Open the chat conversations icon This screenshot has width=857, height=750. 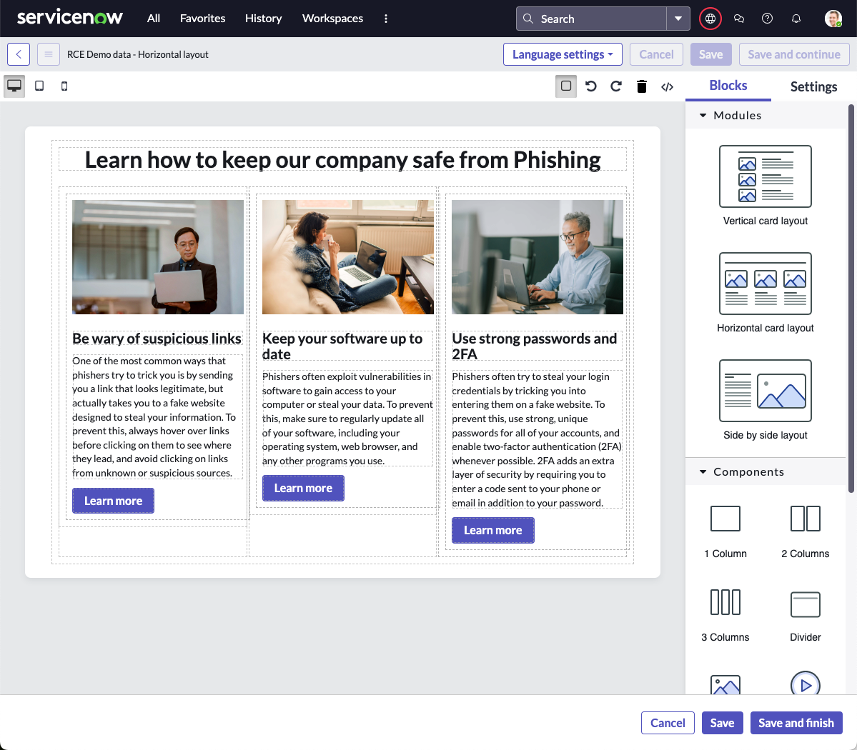click(x=739, y=19)
